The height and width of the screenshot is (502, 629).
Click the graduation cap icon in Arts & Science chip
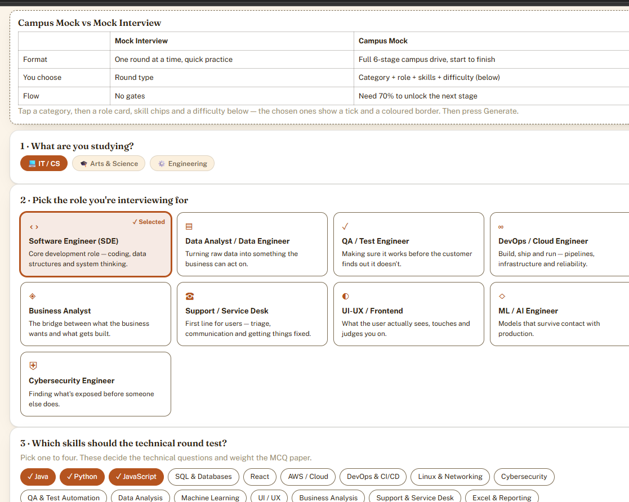pyautogui.click(x=84, y=164)
